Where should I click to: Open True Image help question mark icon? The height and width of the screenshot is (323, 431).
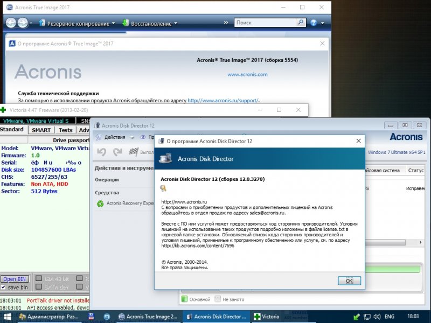(x=314, y=23)
